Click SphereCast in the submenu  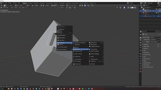point(80,57)
